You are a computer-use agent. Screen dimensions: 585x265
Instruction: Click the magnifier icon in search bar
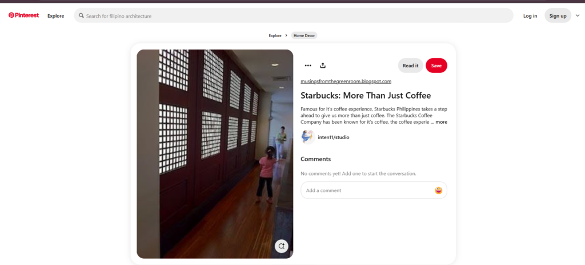point(81,15)
